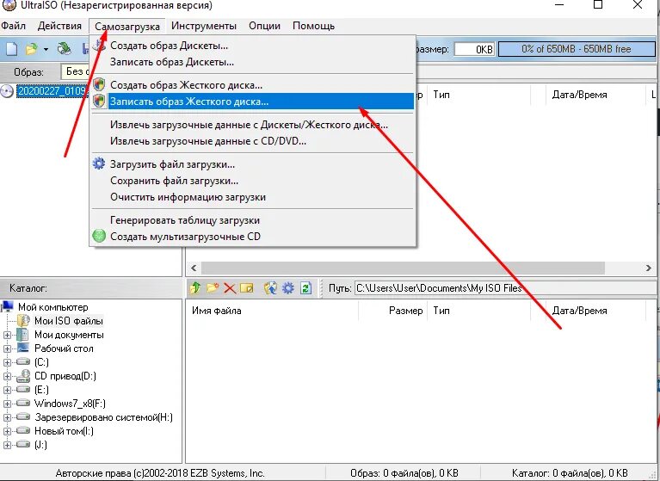Click green disc icon beside Создать мультизагрузочные CD
The height and width of the screenshot is (481, 660).
(x=99, y=236)
